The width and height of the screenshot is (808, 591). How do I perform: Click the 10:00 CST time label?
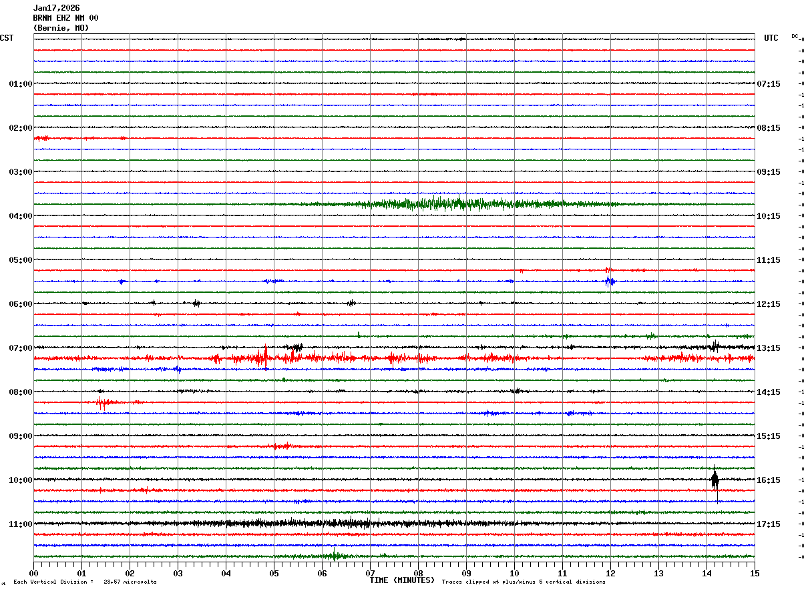[x=20, y=480]
